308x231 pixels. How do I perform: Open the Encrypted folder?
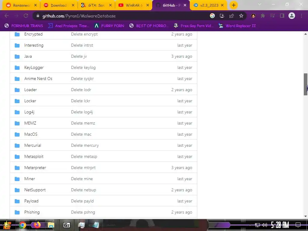click(33, 34)
